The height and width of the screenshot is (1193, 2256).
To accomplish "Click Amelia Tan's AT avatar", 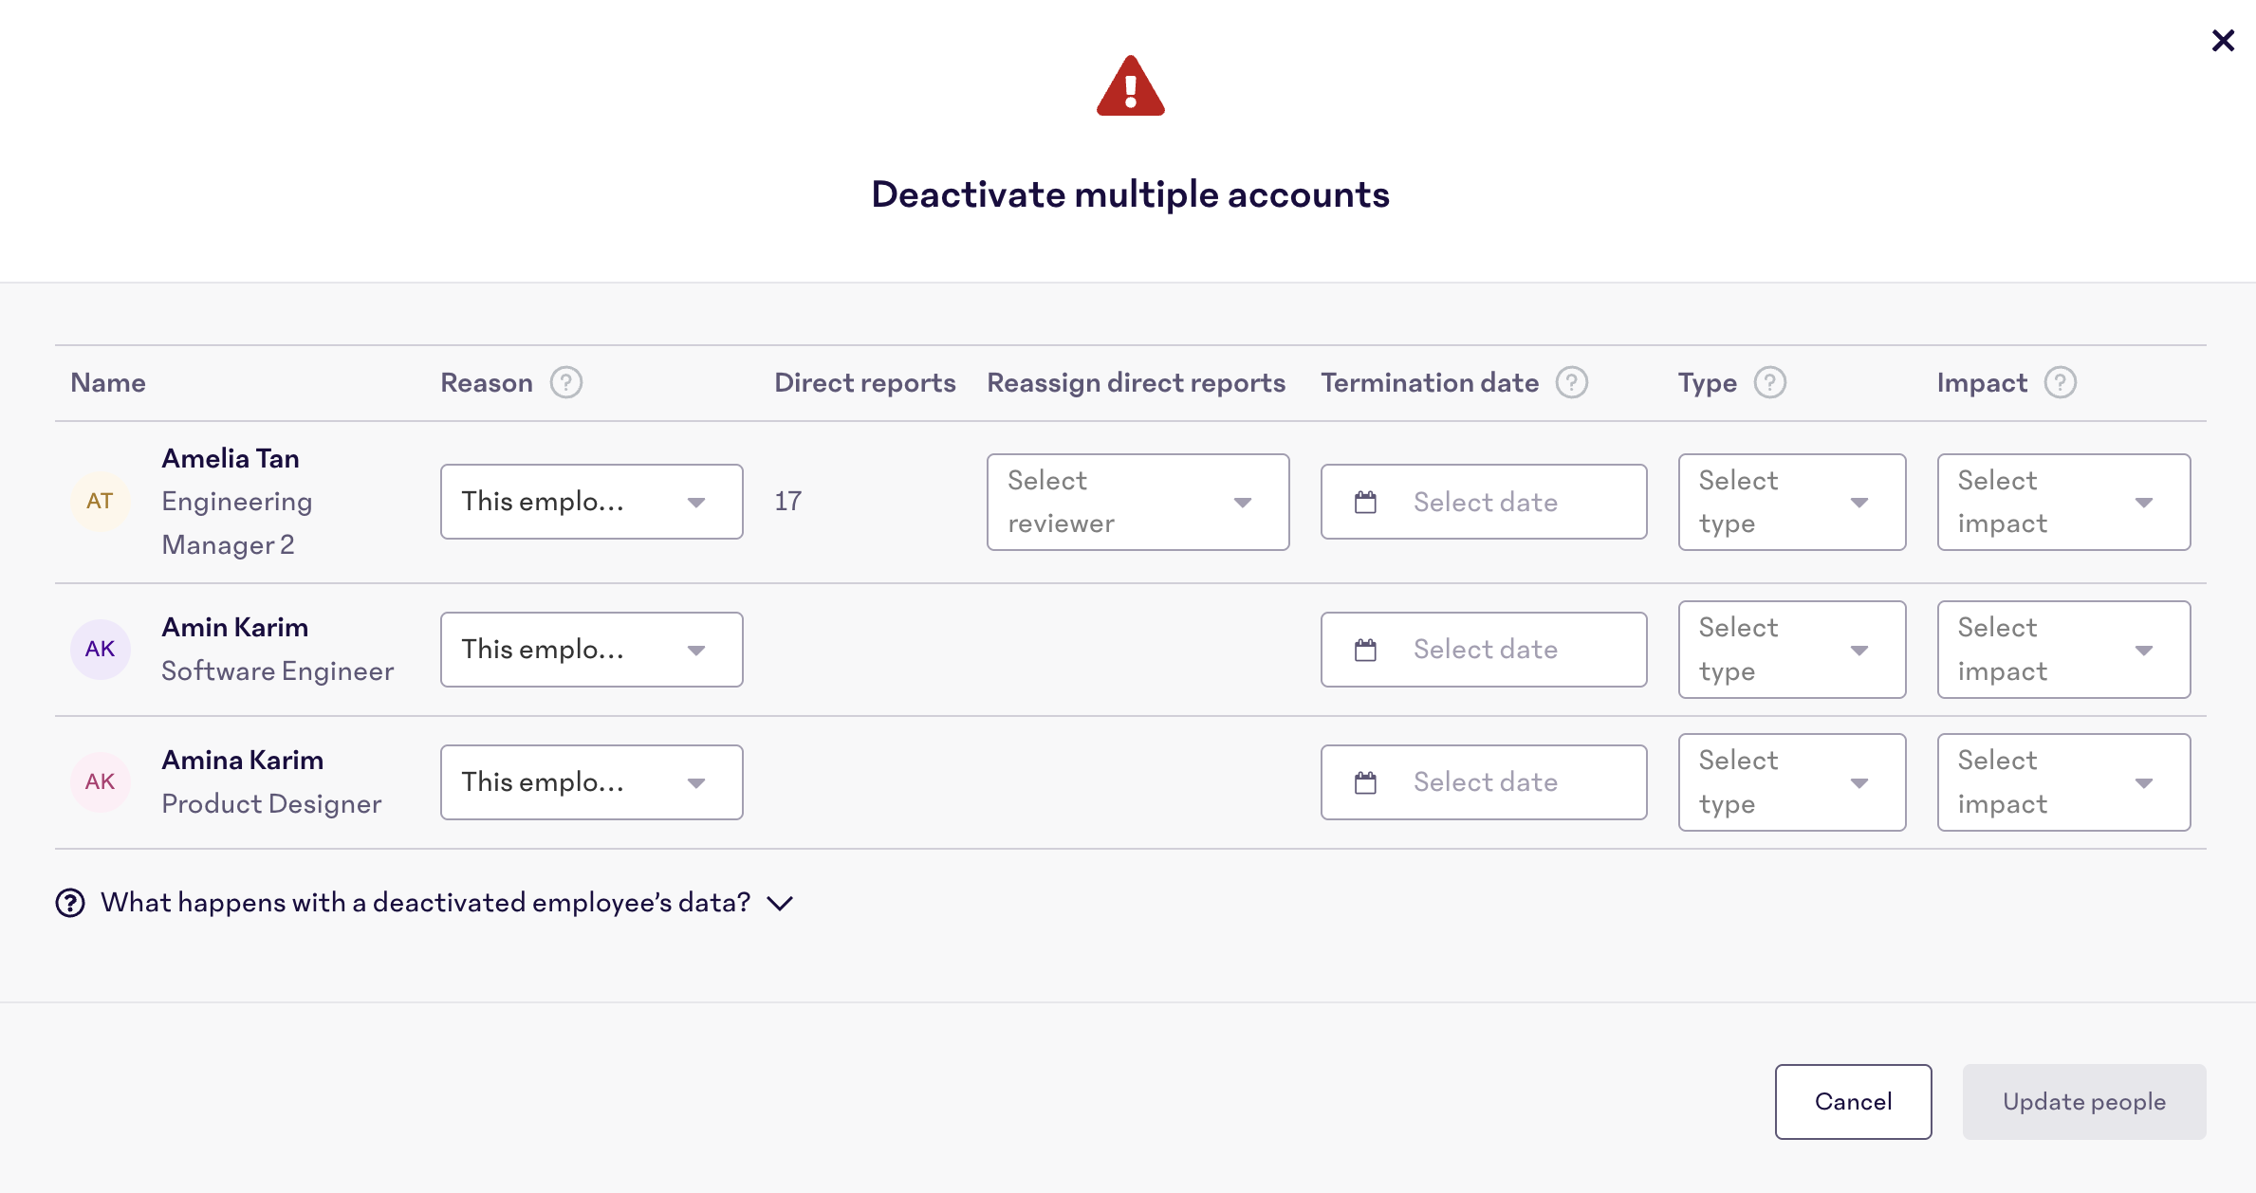I will pos(100,502).
